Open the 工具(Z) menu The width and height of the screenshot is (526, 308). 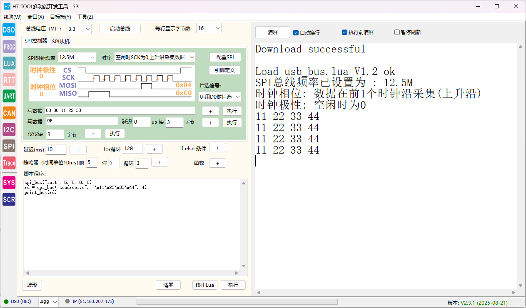[x=85, y=17]
